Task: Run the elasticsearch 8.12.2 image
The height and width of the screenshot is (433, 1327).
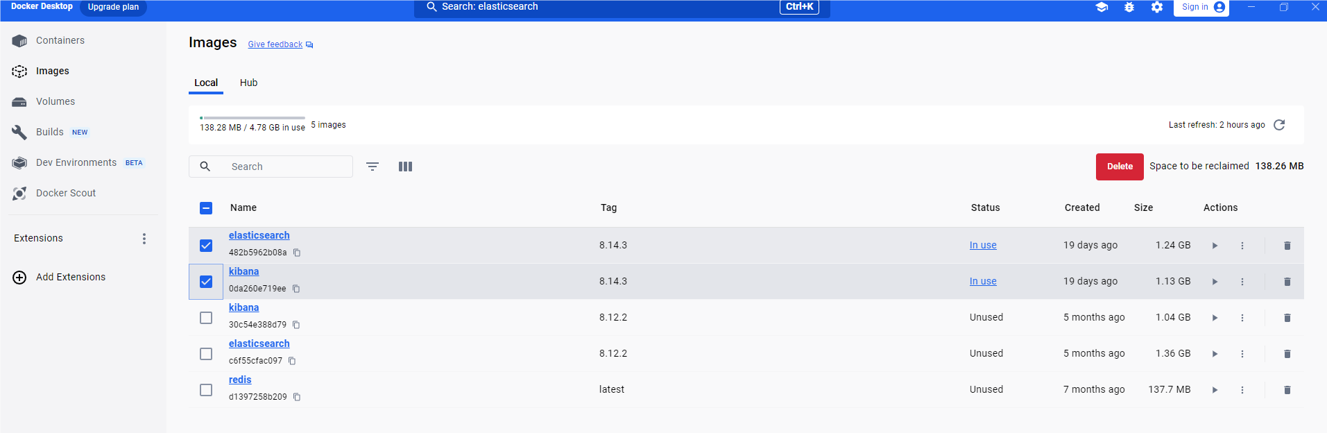Action: click(1215, 354)
